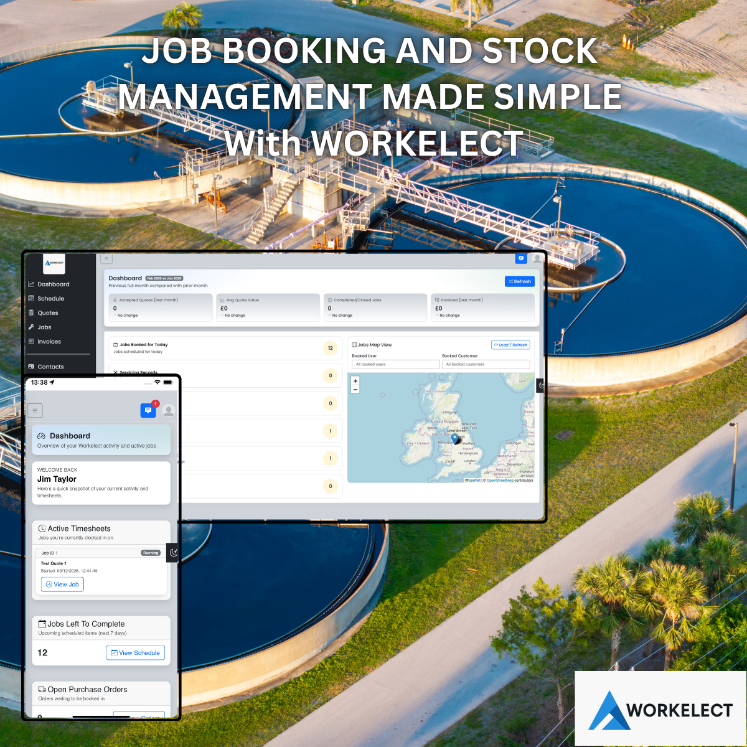747x747 pixels.
Task: Click the blue Refresh button
Action: (520, 281)
